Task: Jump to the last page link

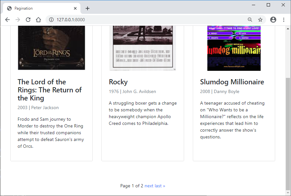Action: (x=160, y=186)
